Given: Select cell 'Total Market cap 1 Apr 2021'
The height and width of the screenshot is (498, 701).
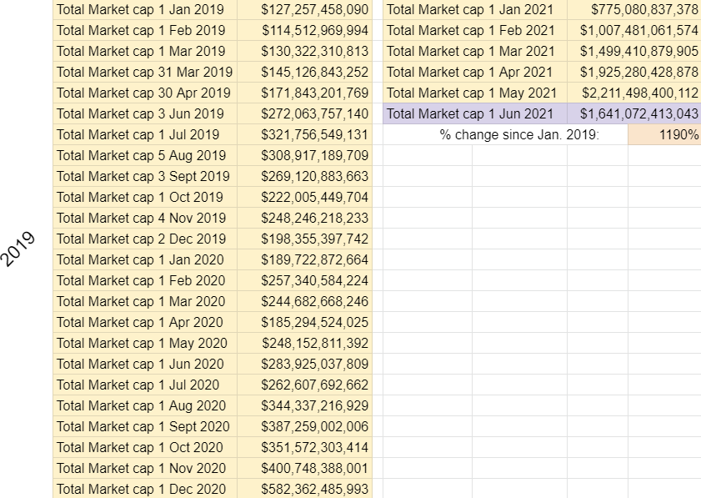Looking at the screenshot, I should 475,72.
